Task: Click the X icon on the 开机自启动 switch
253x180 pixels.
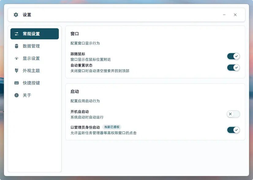Action: tap(230, 114)
